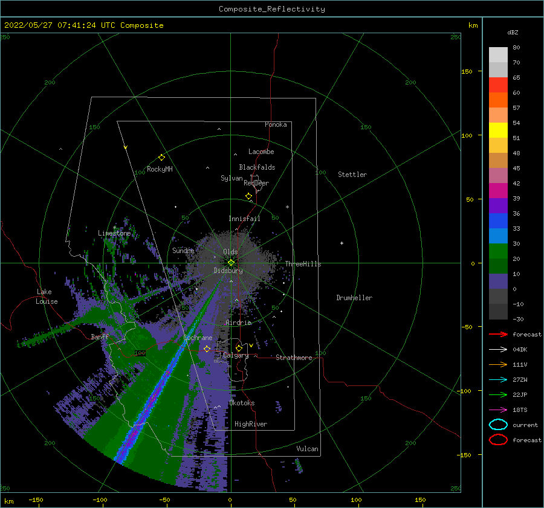The height and width of the screenshot is (508, 544).
Task: Click the 10 dBZ slate-blue swatch
Action: [x=498, y=281]
